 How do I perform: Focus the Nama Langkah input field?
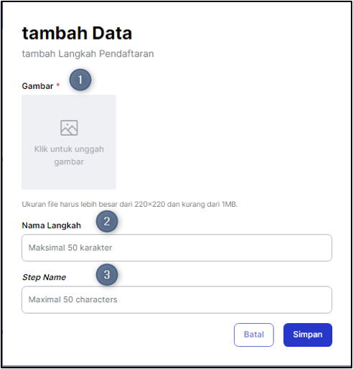(176, 248)
